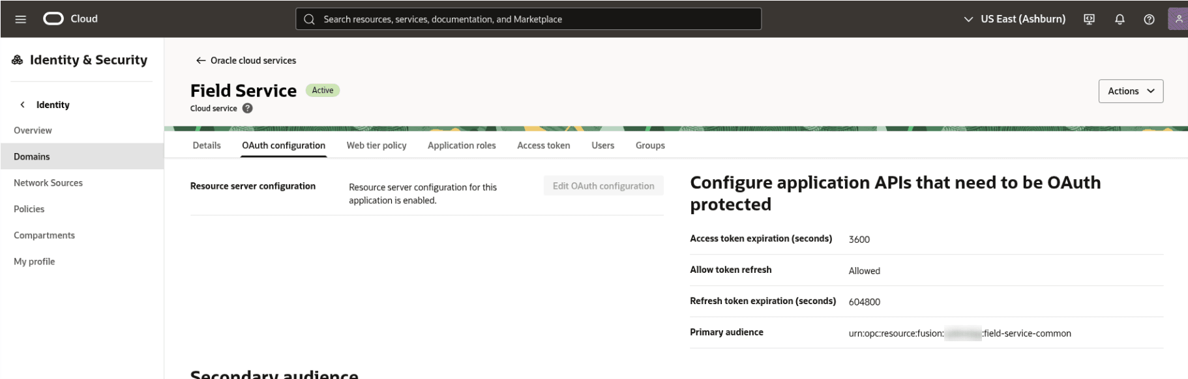Click the resource server configuration enabled description
This screenshot has height=379, width=1188.
(x=423, y=193)
